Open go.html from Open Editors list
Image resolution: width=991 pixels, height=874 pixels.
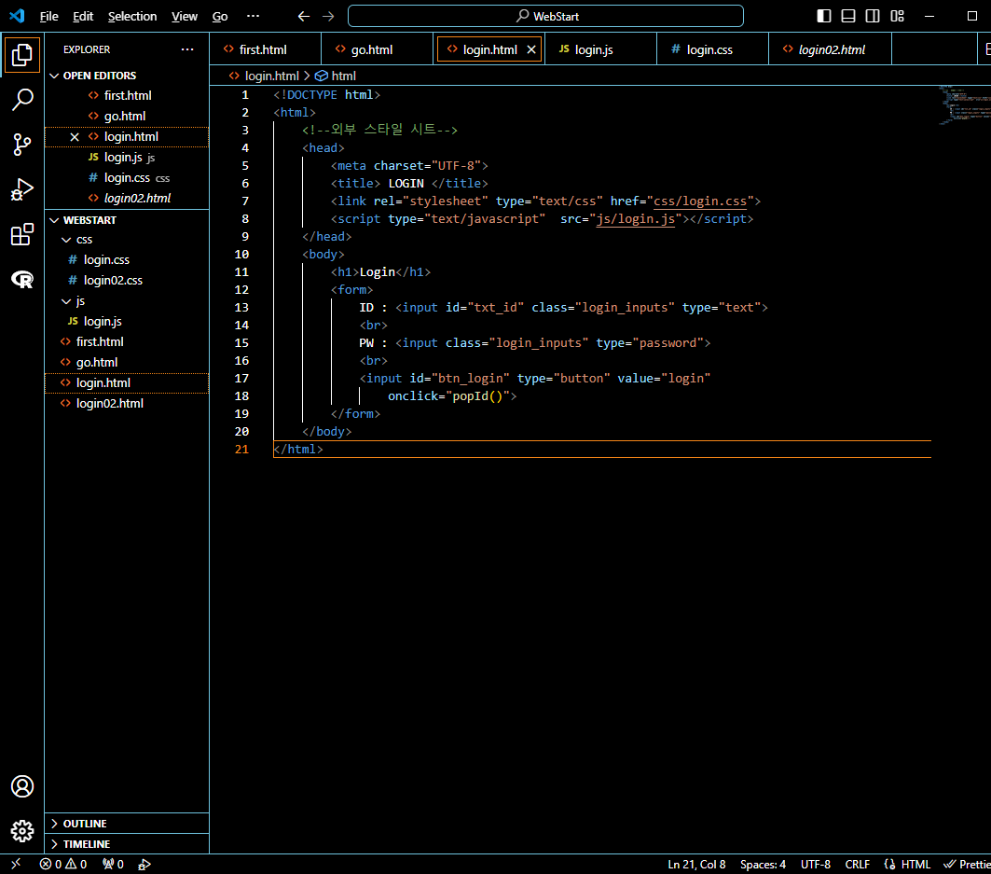pos(127,117)
